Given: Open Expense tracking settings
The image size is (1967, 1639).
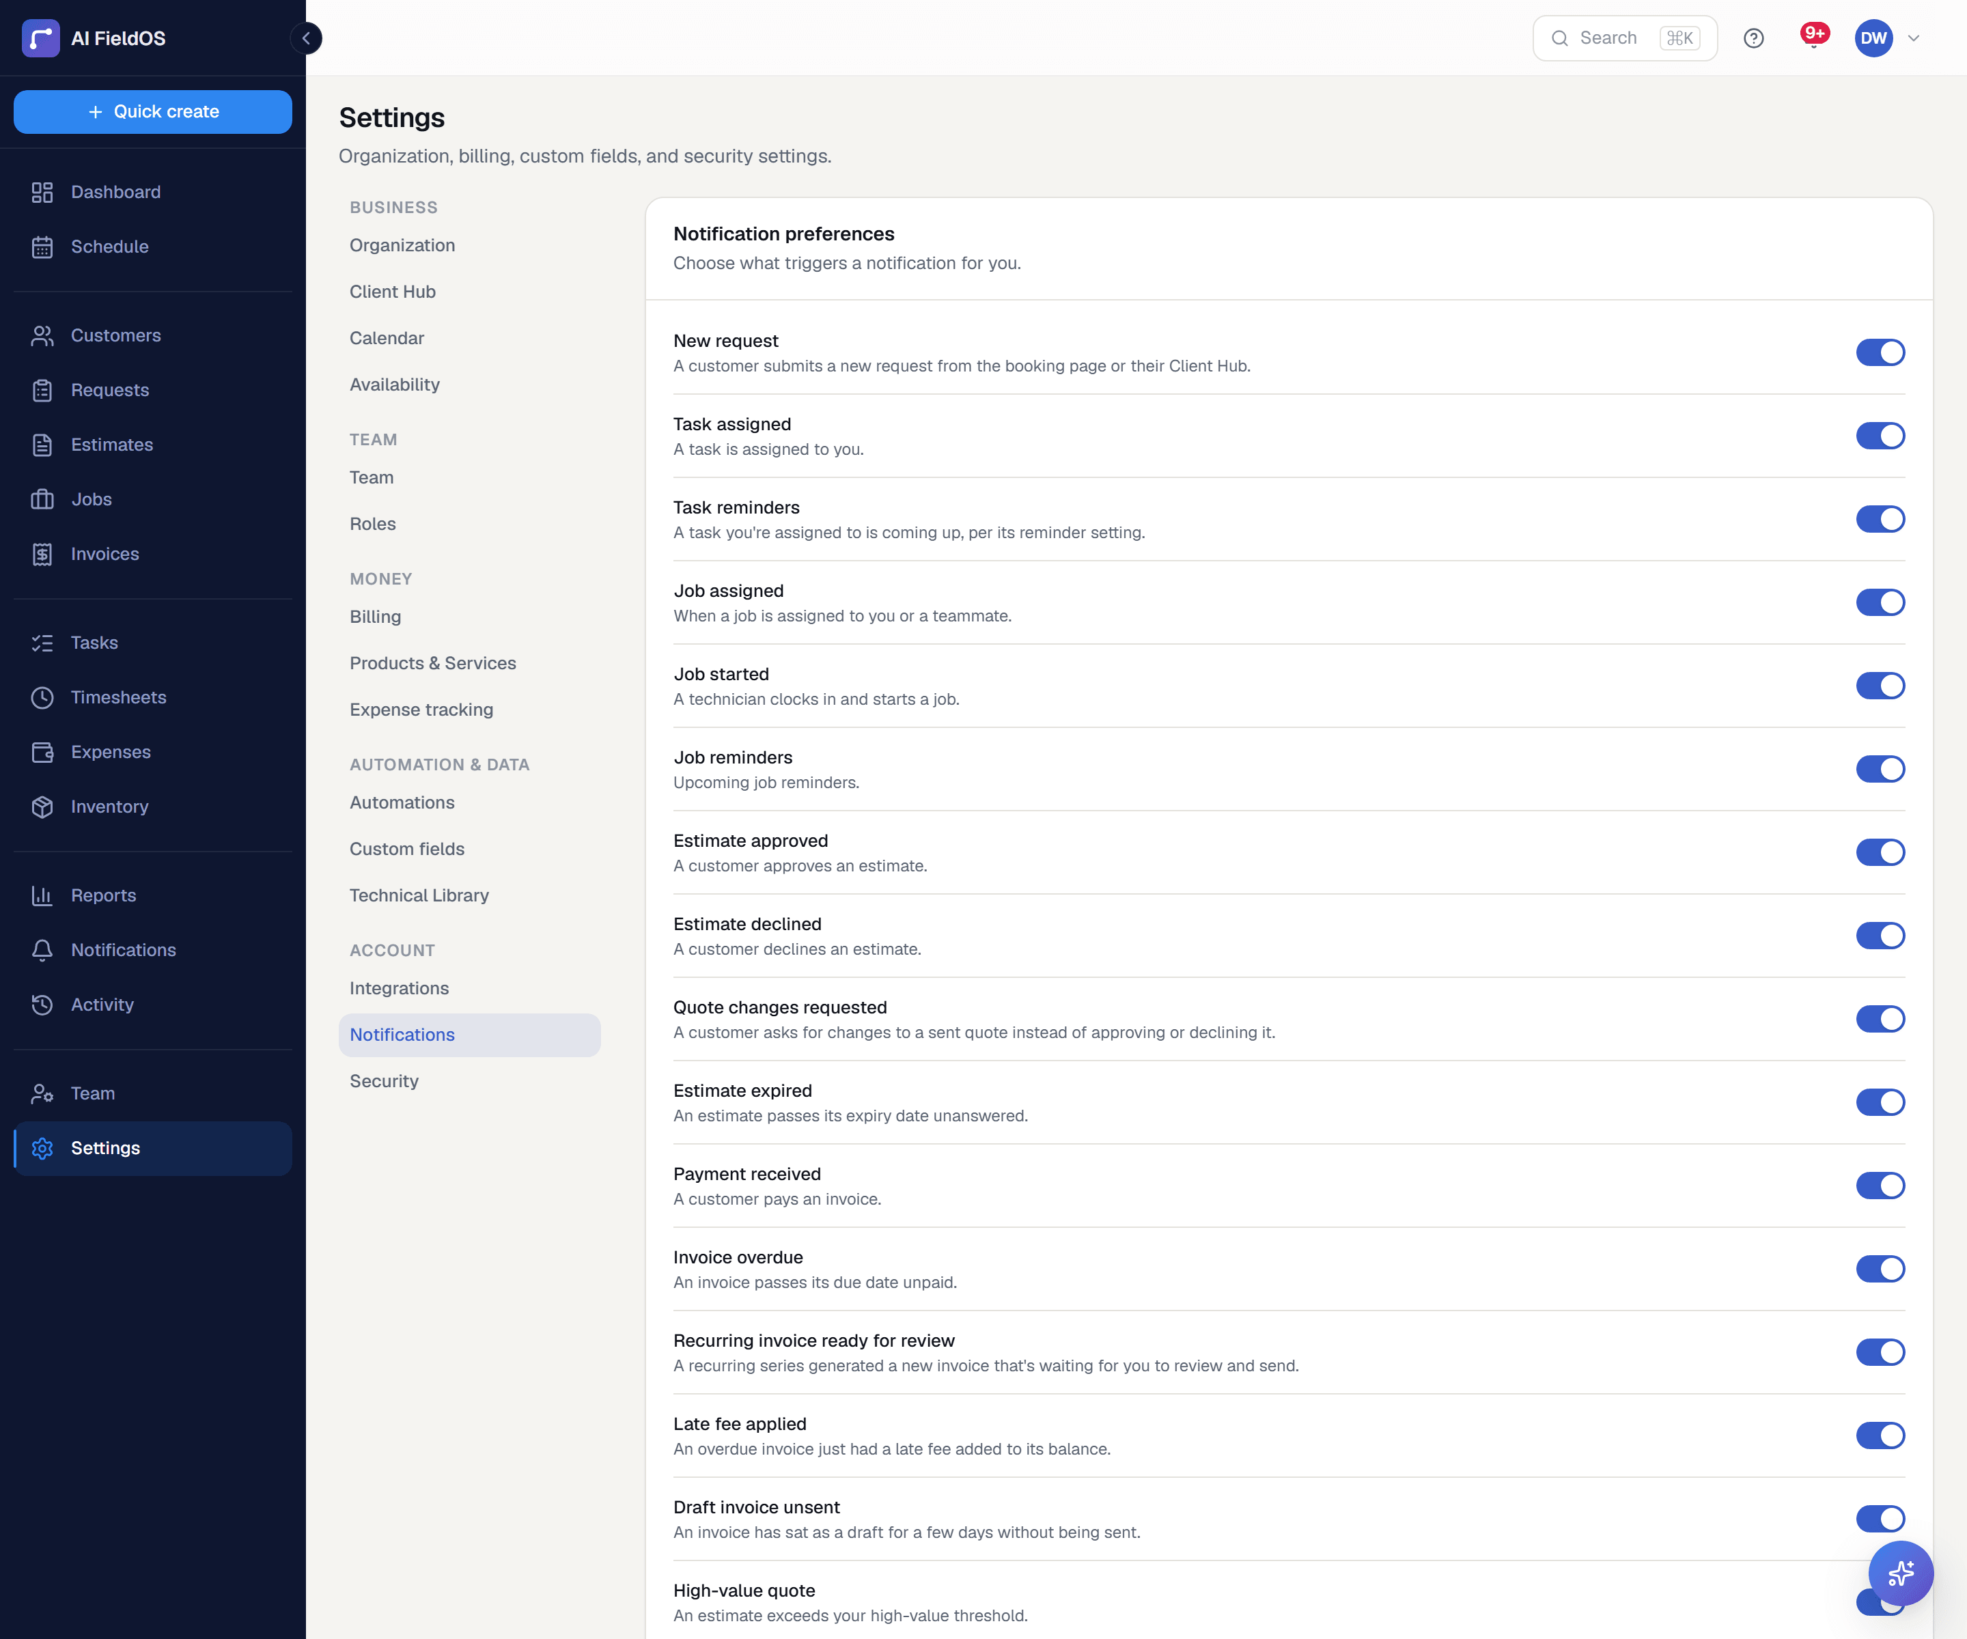Looking at the screenshot, I should pos(469,710).
